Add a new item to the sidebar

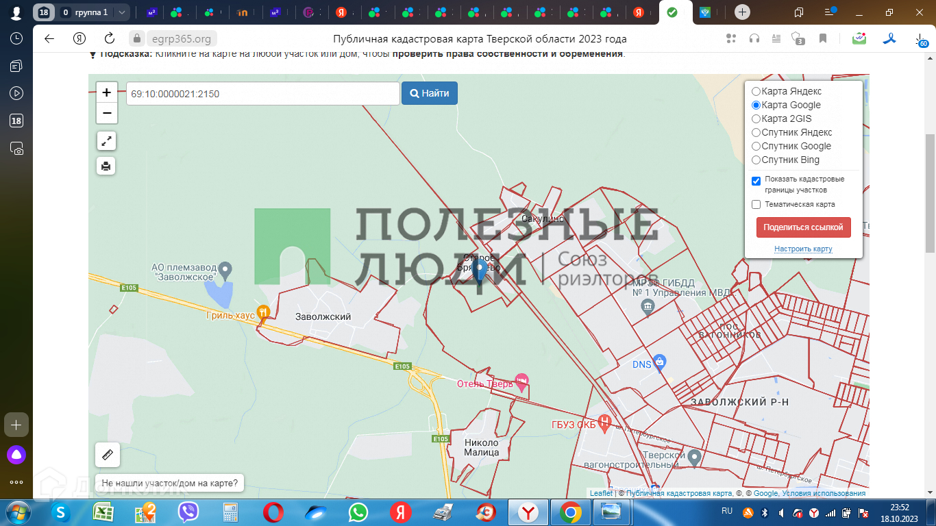[16, 425]
